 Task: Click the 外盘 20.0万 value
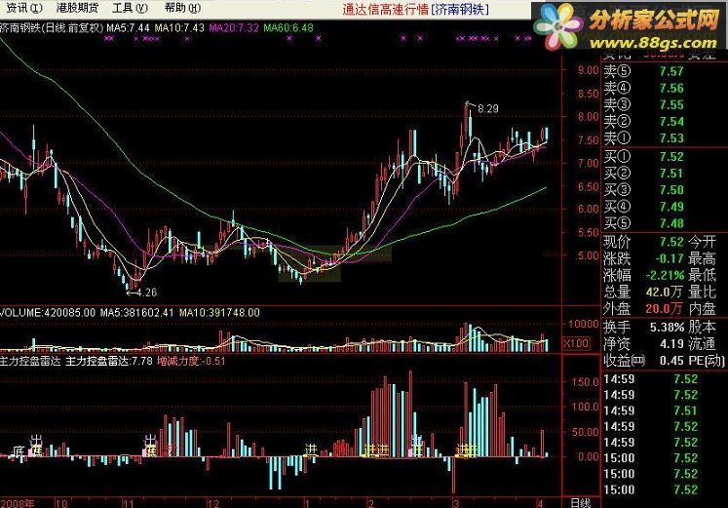(665, 309)
